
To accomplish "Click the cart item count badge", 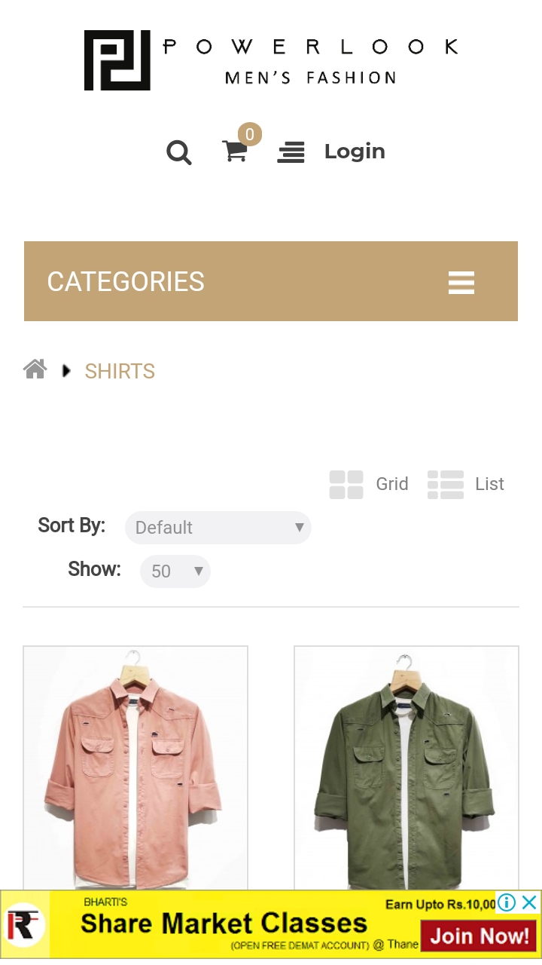I will click(x=249, y=135).
